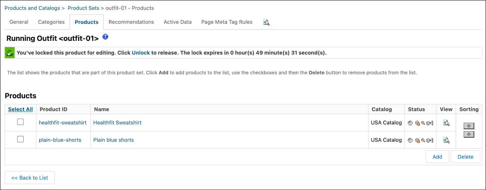486x190 pixels.
Task: Click cube-with-ruler status icon for Plain blue shorts
Action: 430,140
